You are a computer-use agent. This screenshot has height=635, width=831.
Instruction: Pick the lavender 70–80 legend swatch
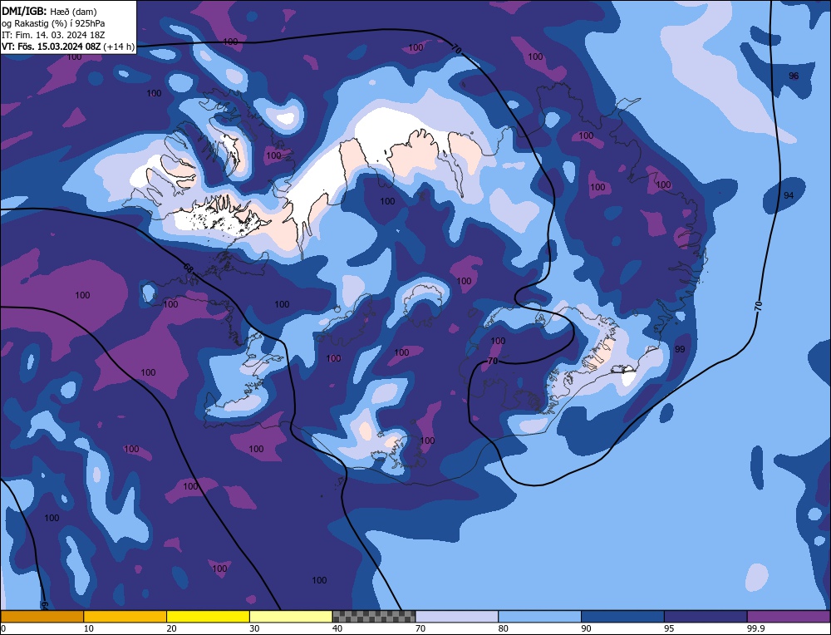(457, 616)
